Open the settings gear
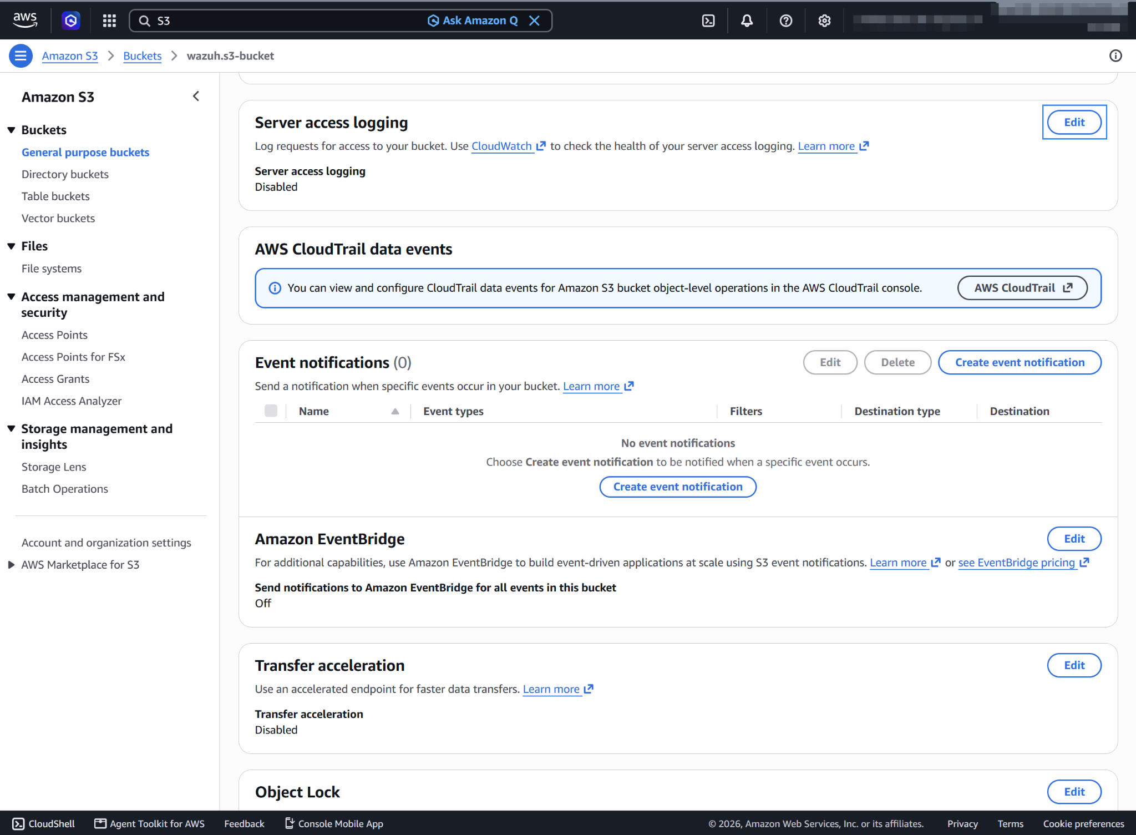 click(x=825, y=21)
